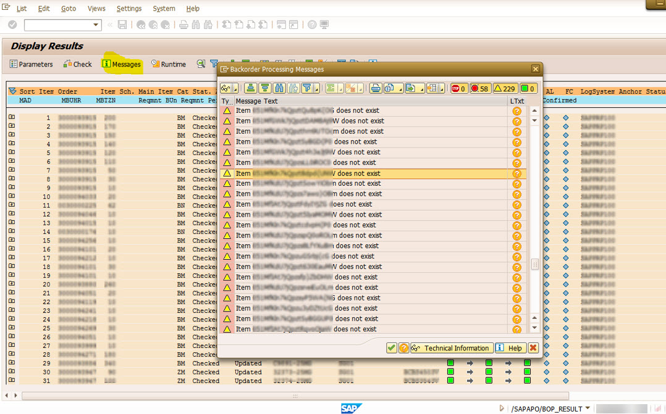Click the binoculars Find icon in the messages dialog
Screen dimensions: 666x414
click(279, 88)
